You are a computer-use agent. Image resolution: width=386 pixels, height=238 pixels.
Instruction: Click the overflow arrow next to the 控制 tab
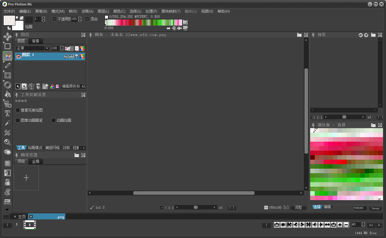(84, 147)
